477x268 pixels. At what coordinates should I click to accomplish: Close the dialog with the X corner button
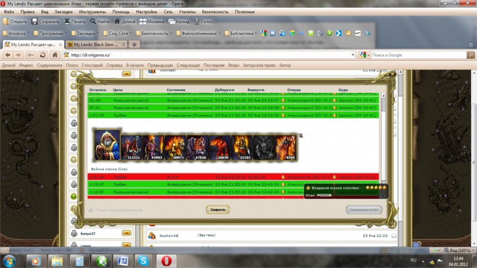pos(392,74)
